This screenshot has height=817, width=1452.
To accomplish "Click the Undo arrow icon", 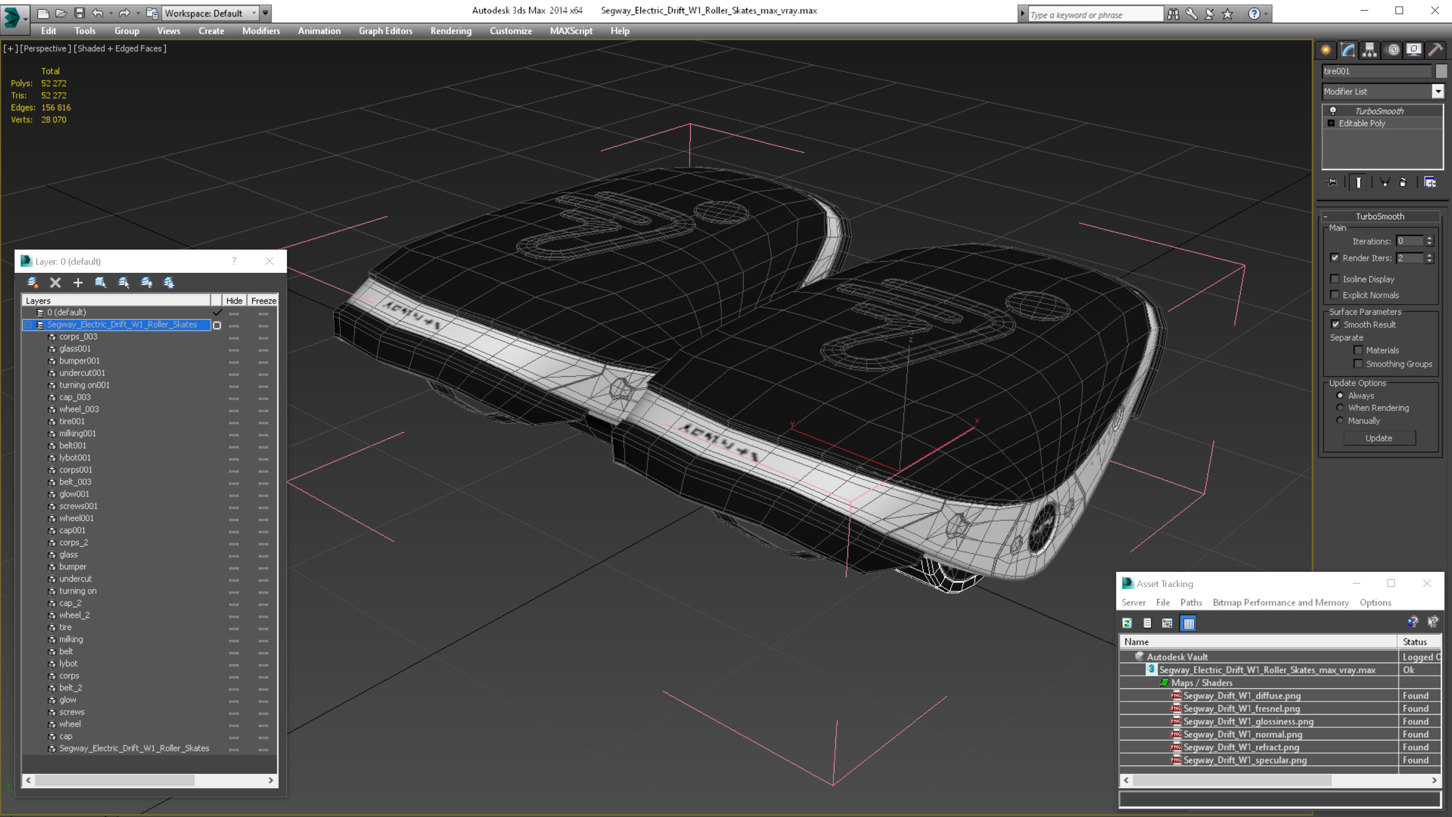I will coord(97,13).
